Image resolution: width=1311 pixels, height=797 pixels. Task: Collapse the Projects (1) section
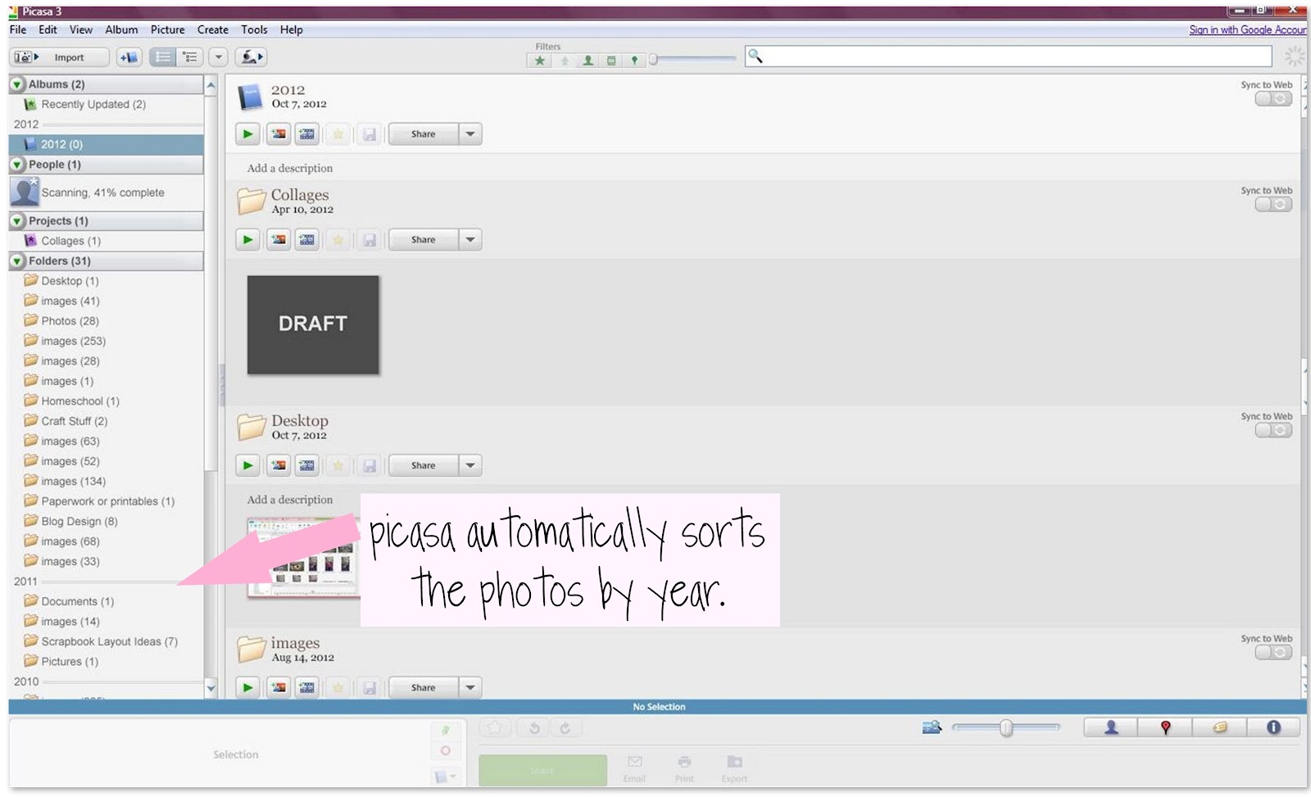point(17,221)
